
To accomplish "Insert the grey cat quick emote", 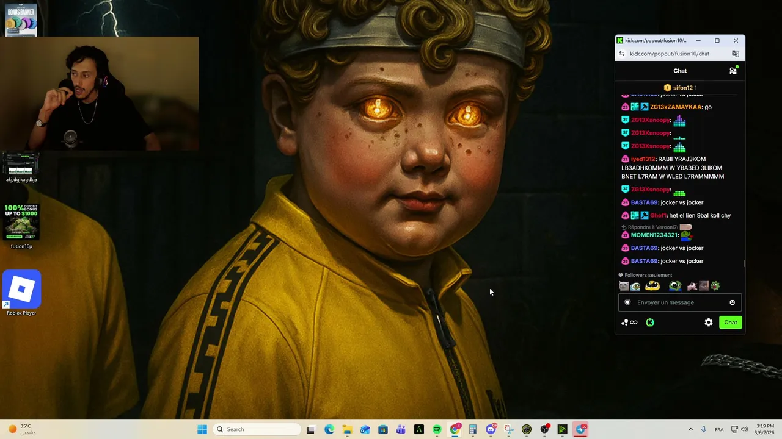I will pos(624,286).
